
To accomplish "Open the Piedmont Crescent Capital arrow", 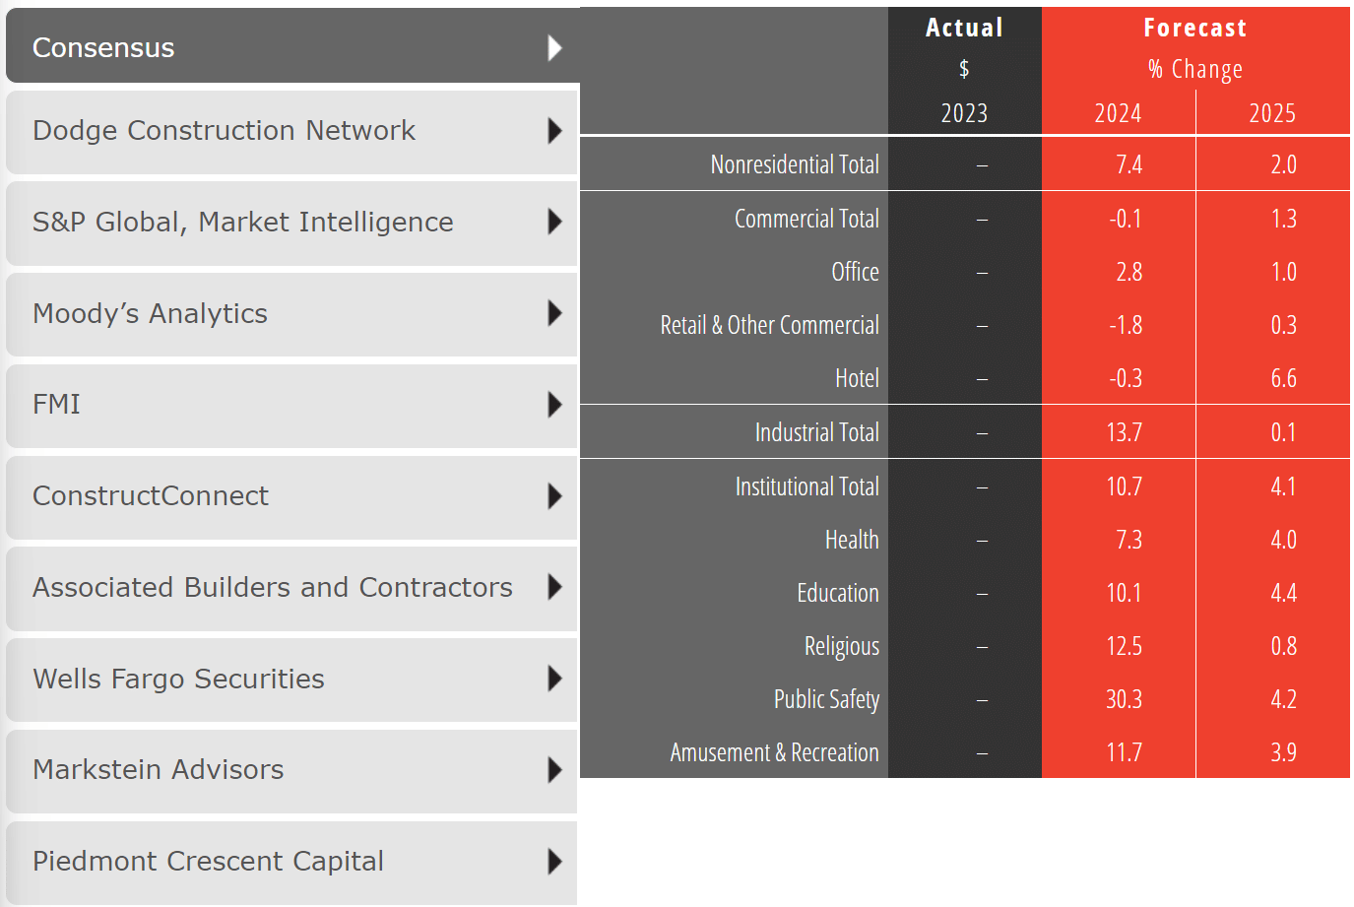I will click(x=555, y=862).
